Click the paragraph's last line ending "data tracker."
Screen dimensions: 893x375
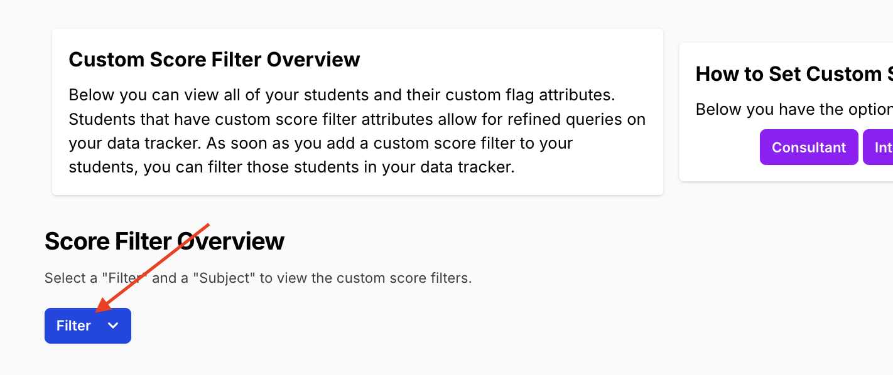pyautogui.click(x=291, y=167)
